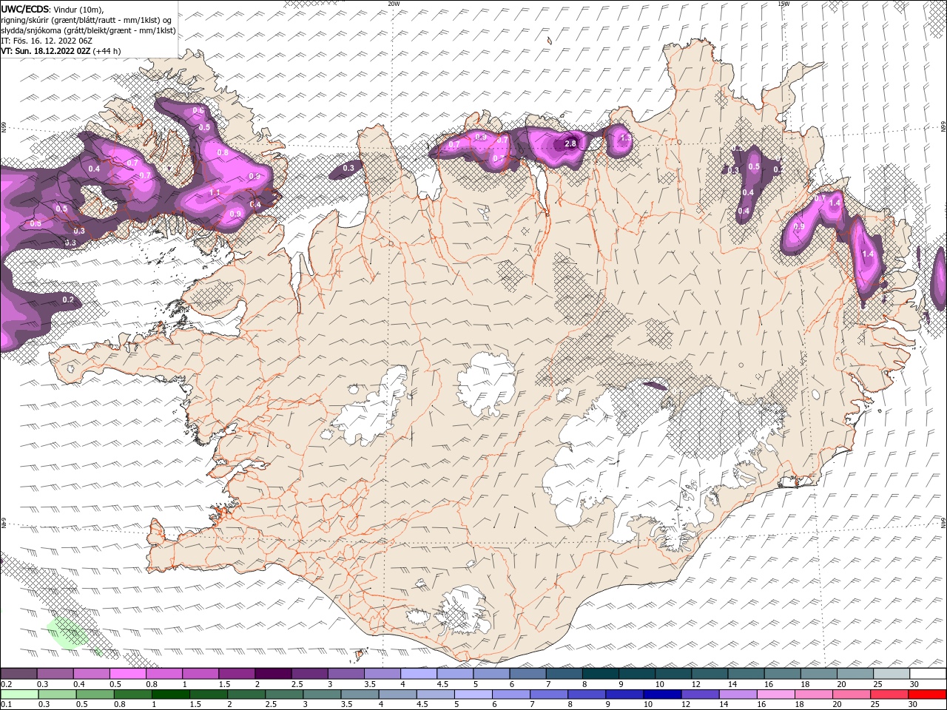The height and width of the screenshot is (710, 947).
Task: Click the '20' label under the lower legend row
Action: (838, 705)
